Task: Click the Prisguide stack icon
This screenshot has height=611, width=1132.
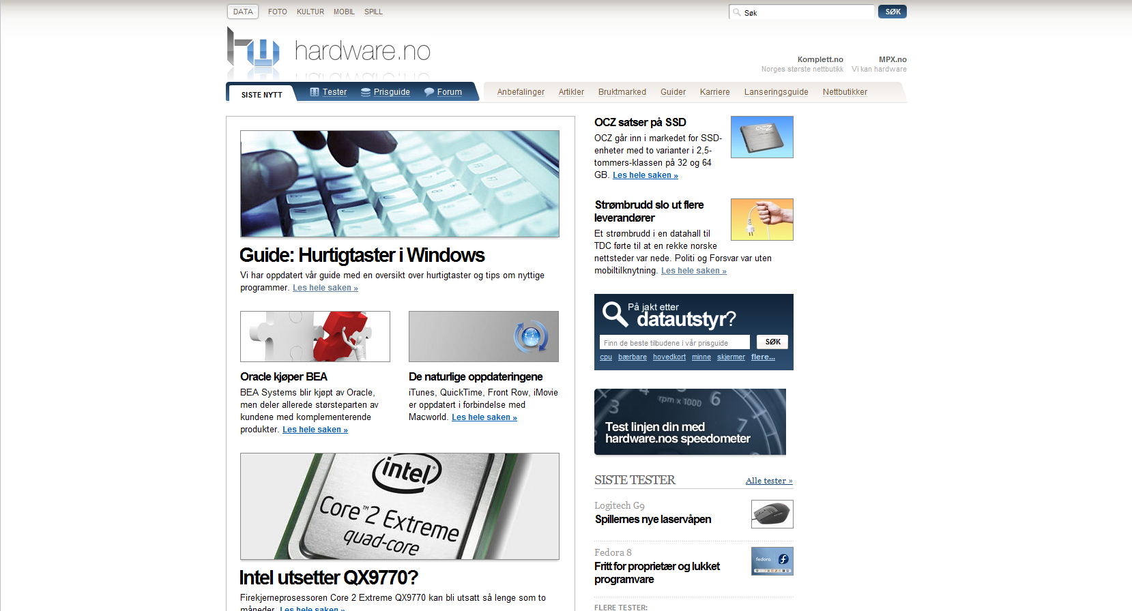Action: pyautogui.click(x=366, y=92)
